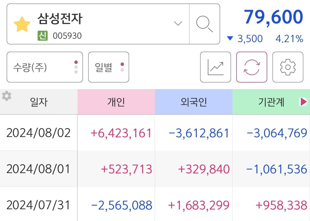Open the 삼성전자 stock selector box

click(x=98, y=24)
